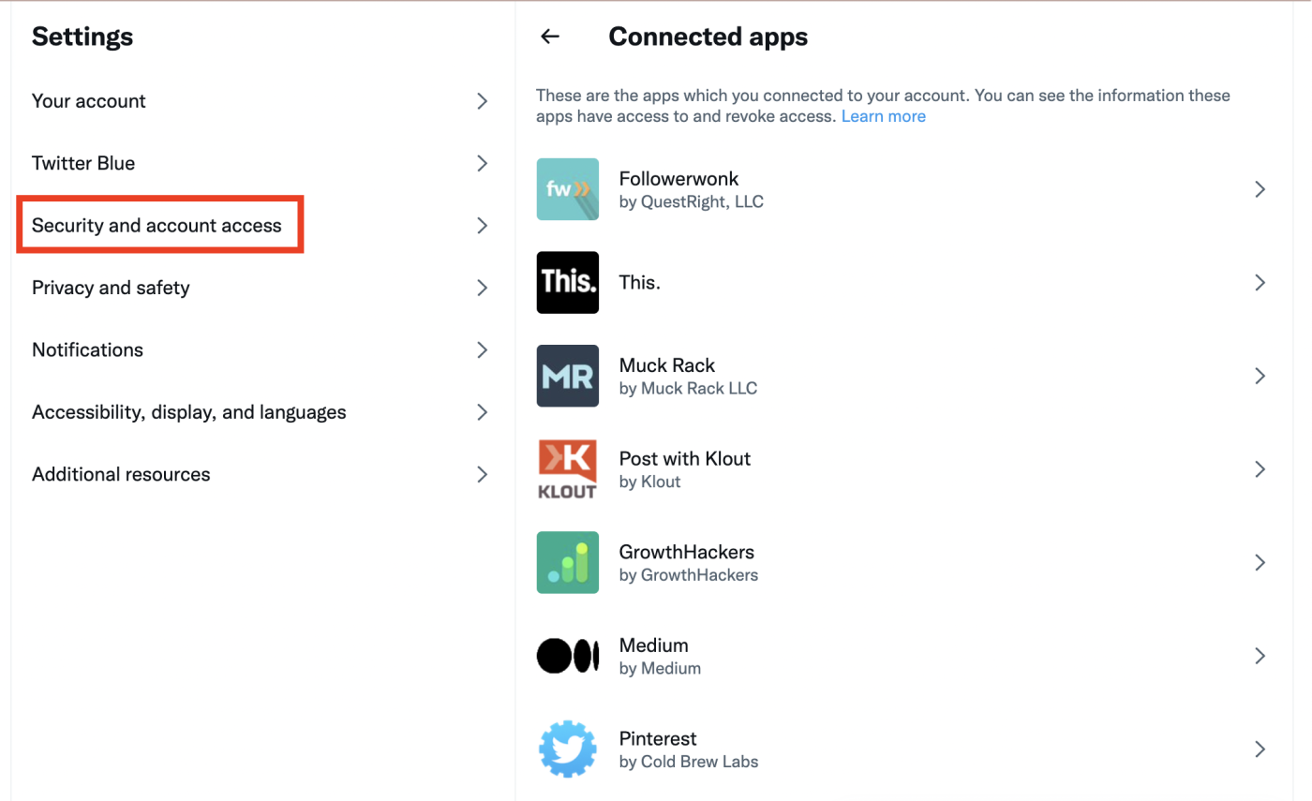Click 'by Cold Brew Labs' developer text
Image resolution: width=1312 pixels, height=801 pixels.
689,762
